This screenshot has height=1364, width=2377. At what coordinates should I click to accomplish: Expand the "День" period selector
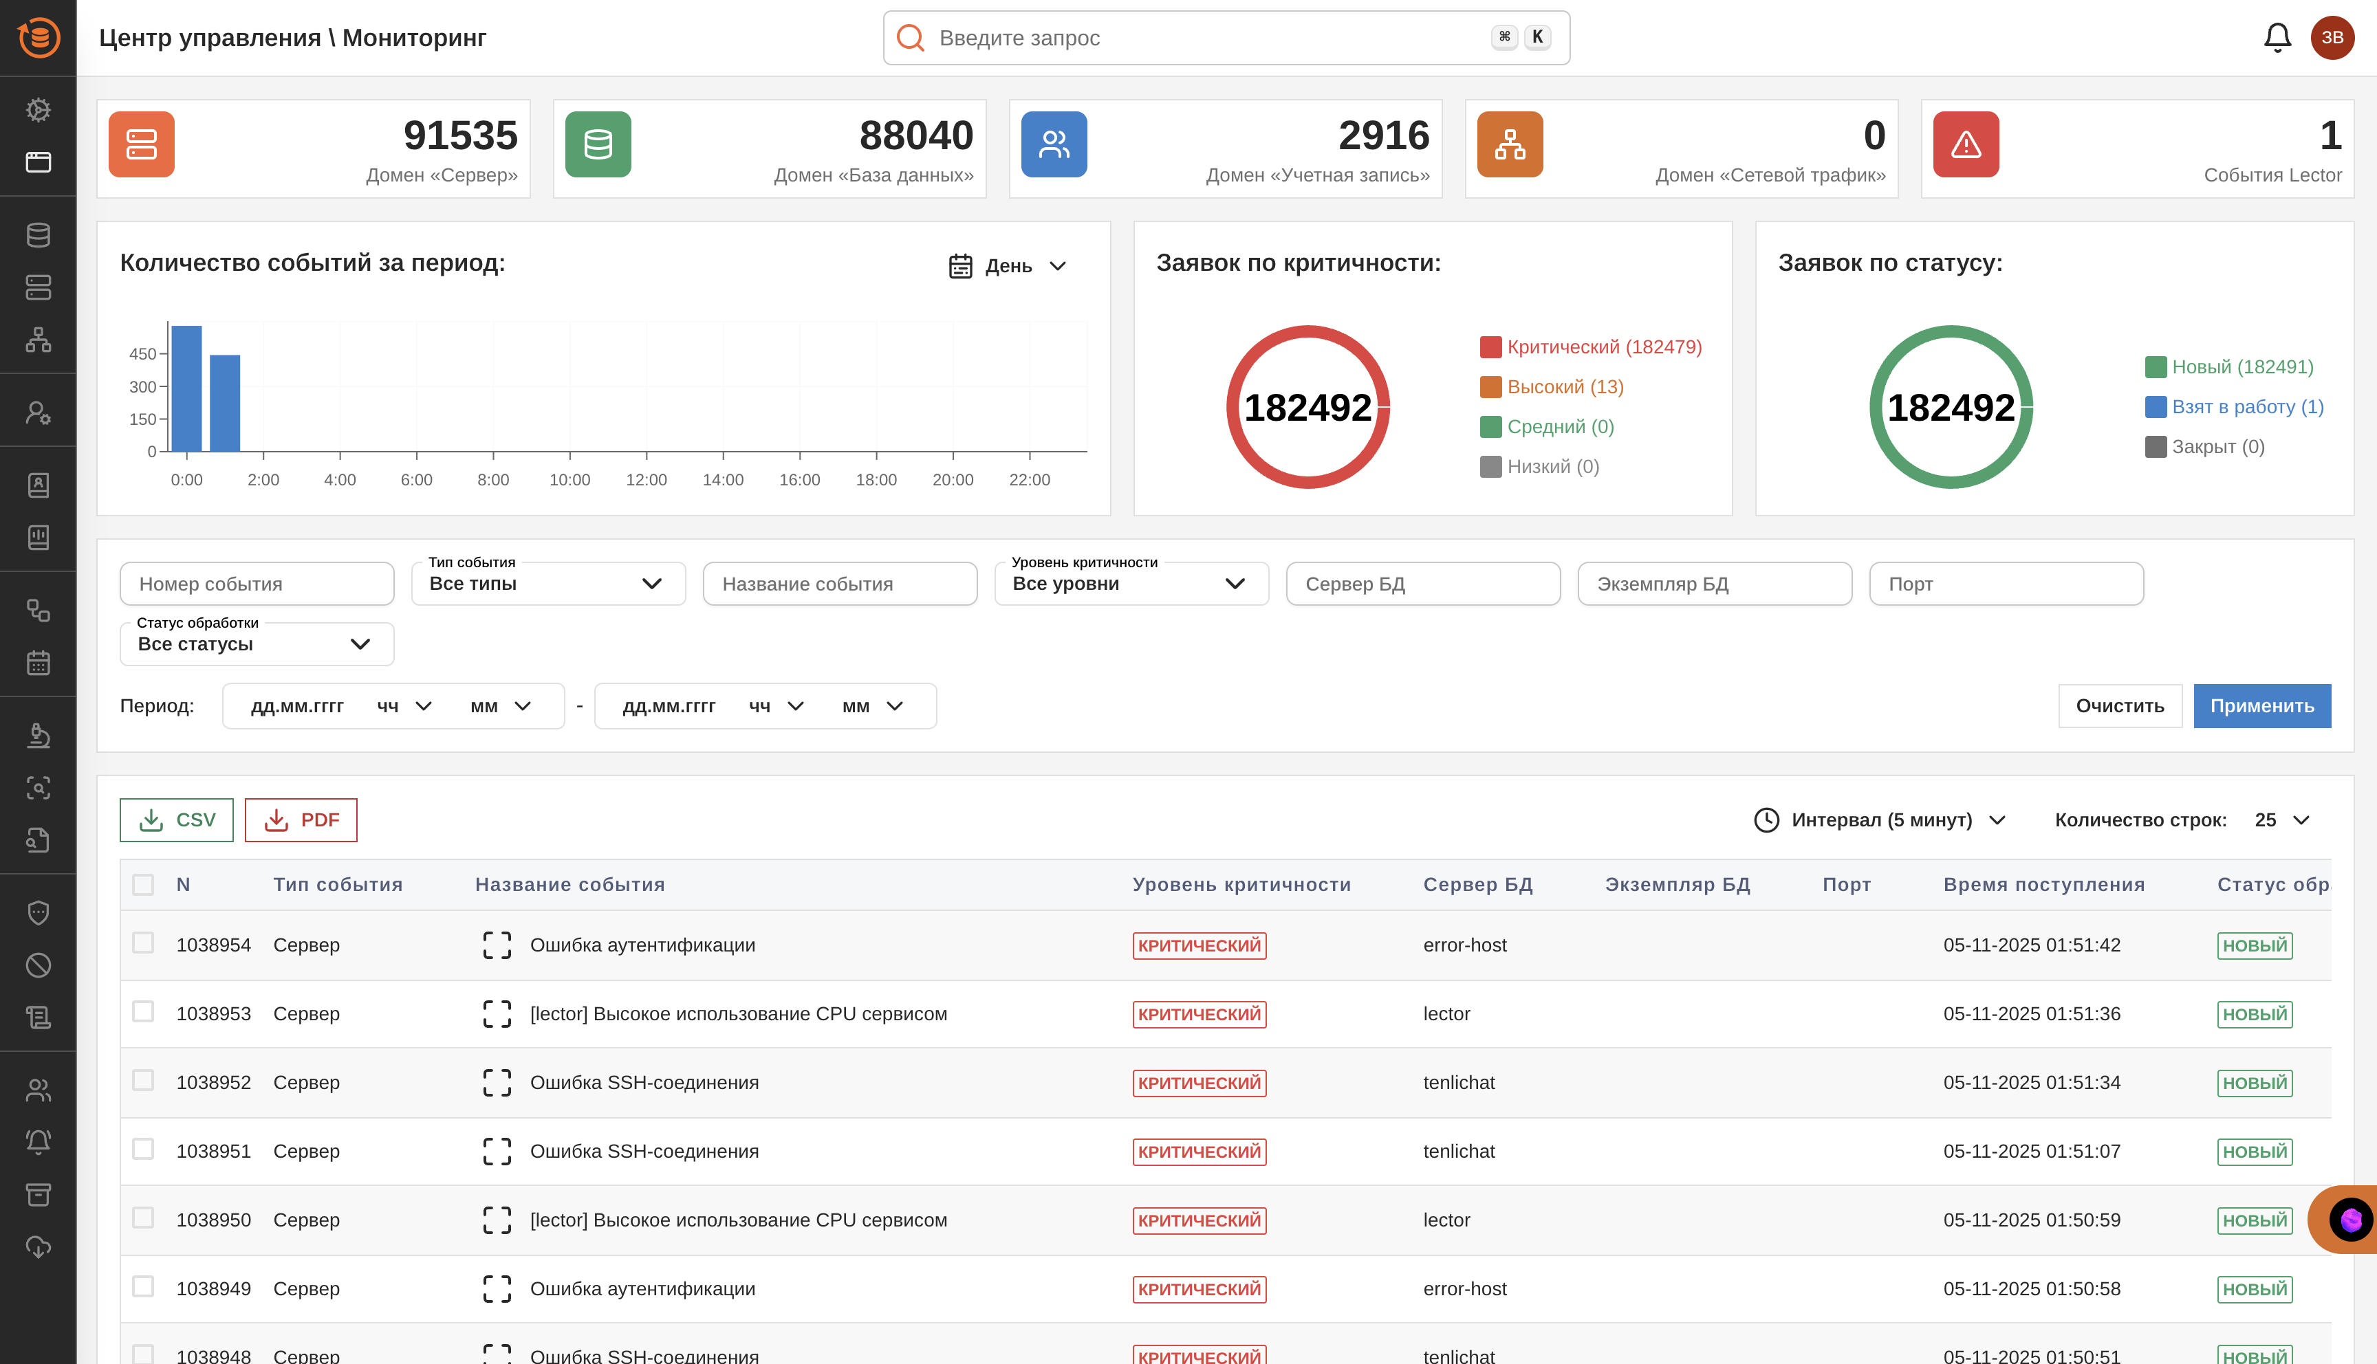[1008, 266]
